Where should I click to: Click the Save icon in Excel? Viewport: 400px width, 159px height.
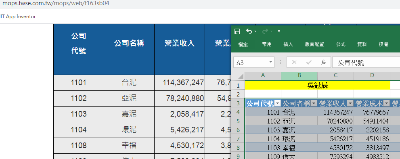(237, 31)
